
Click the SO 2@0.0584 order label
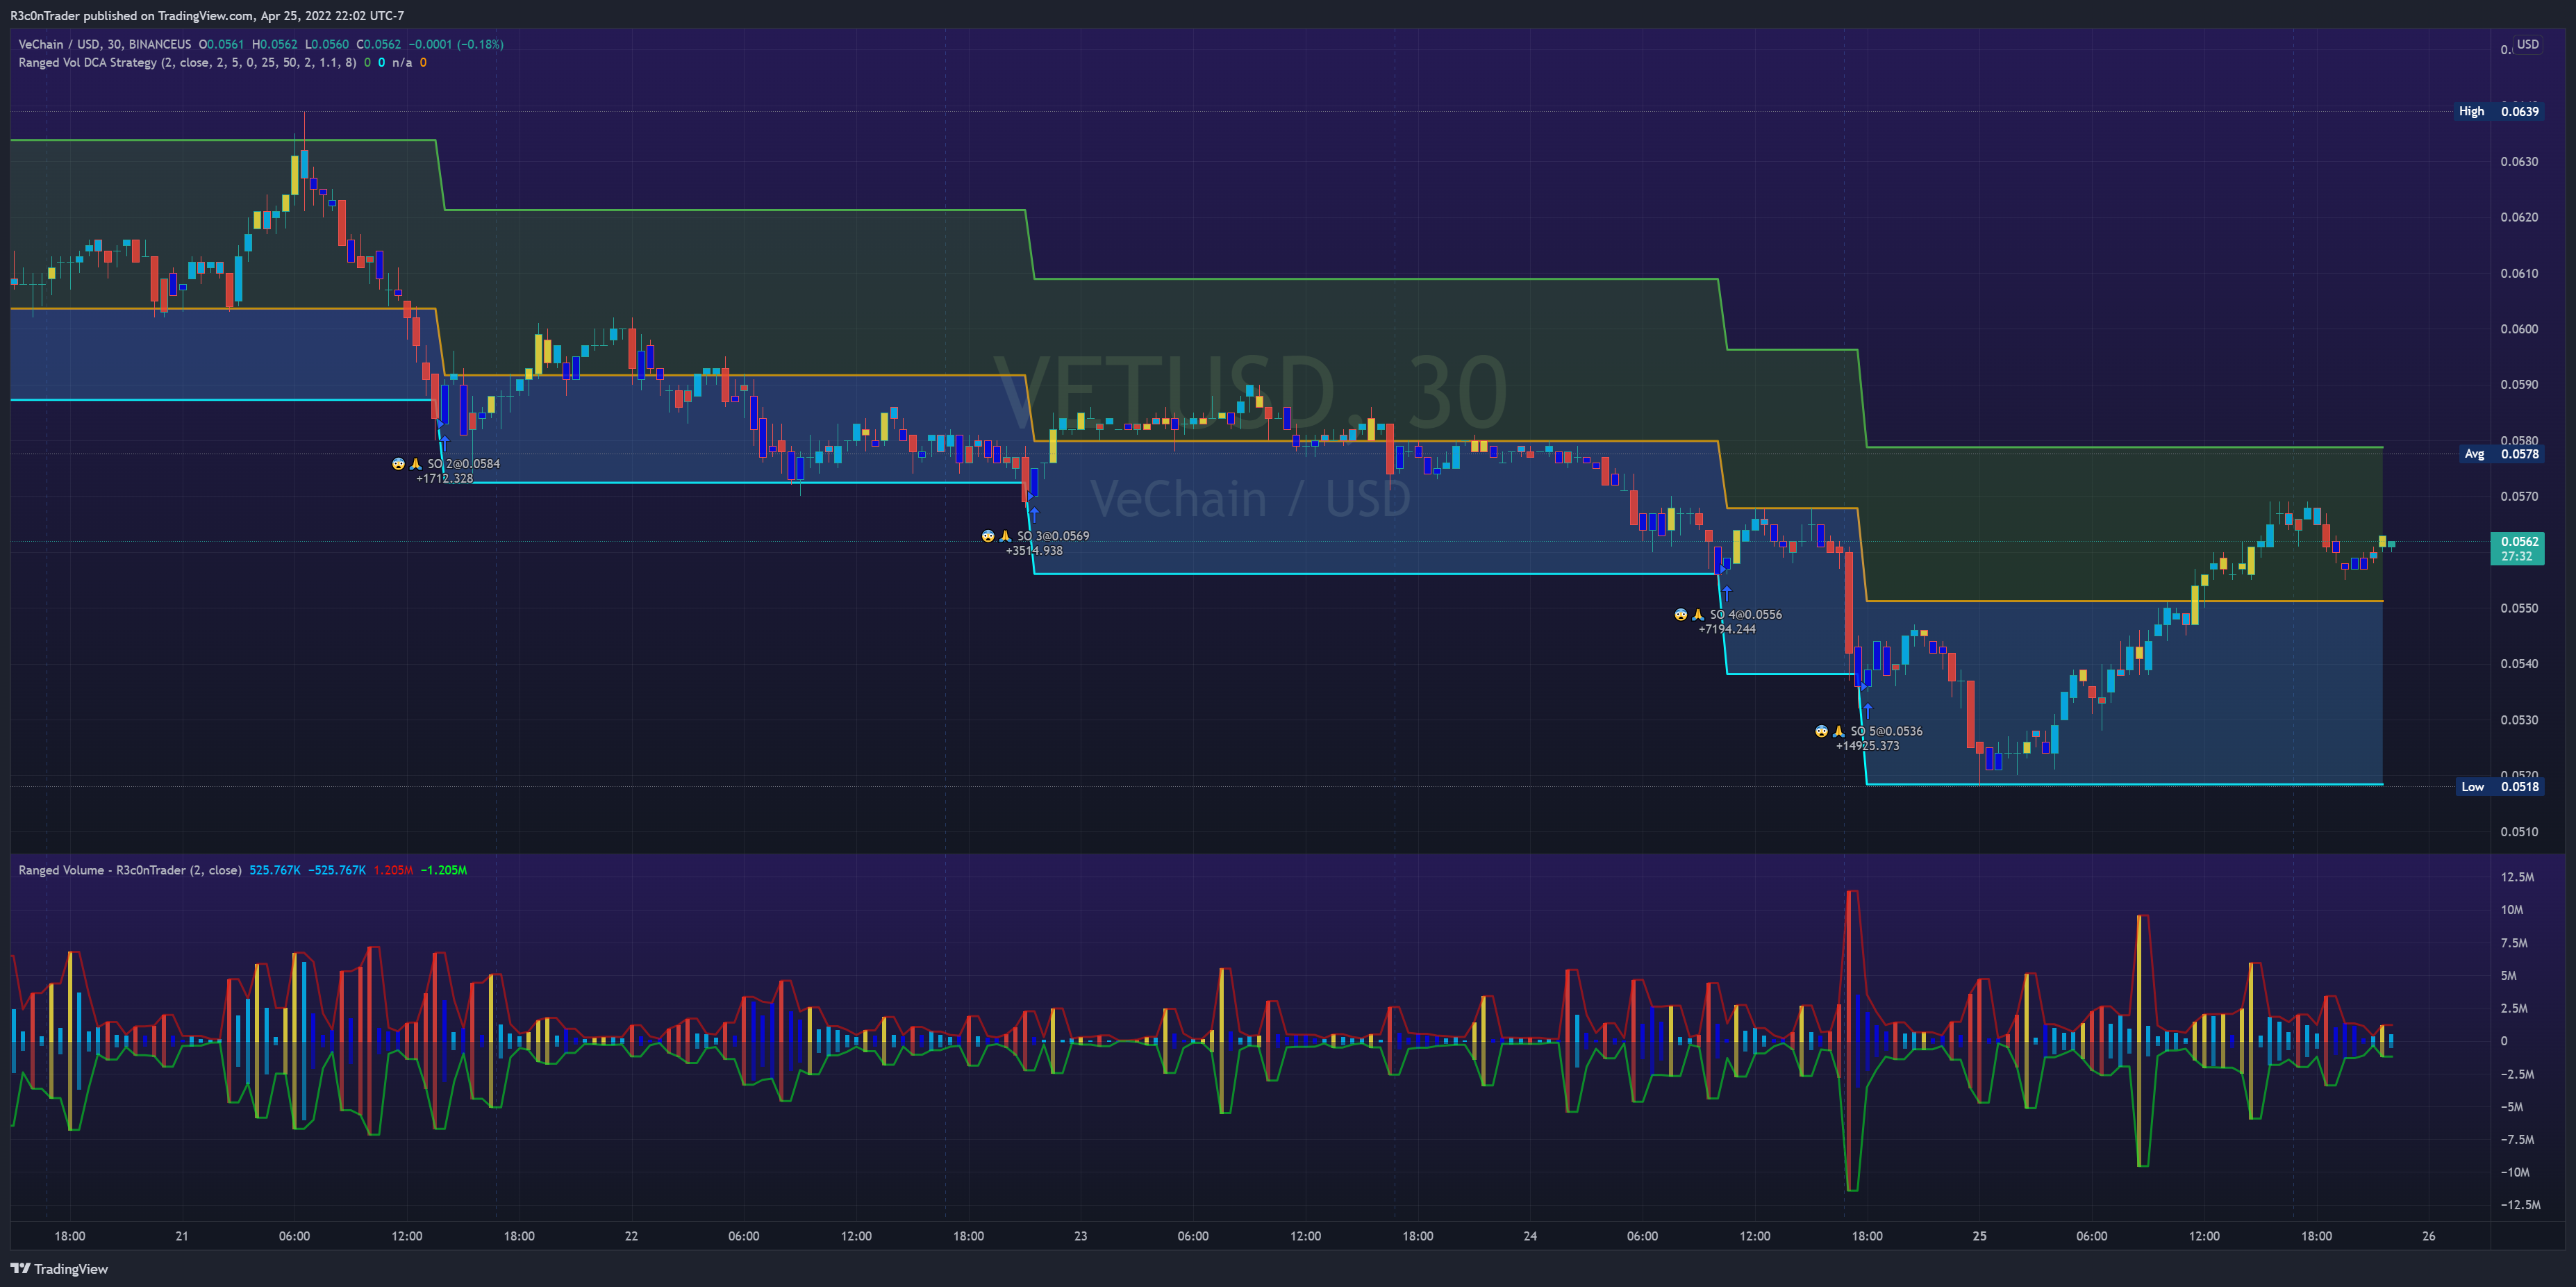pyautogui.click(x=464, y=464)
